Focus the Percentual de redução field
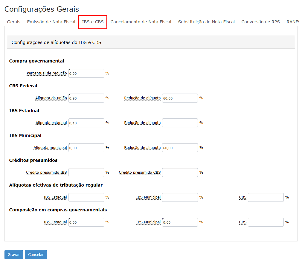 coord(86,74)
